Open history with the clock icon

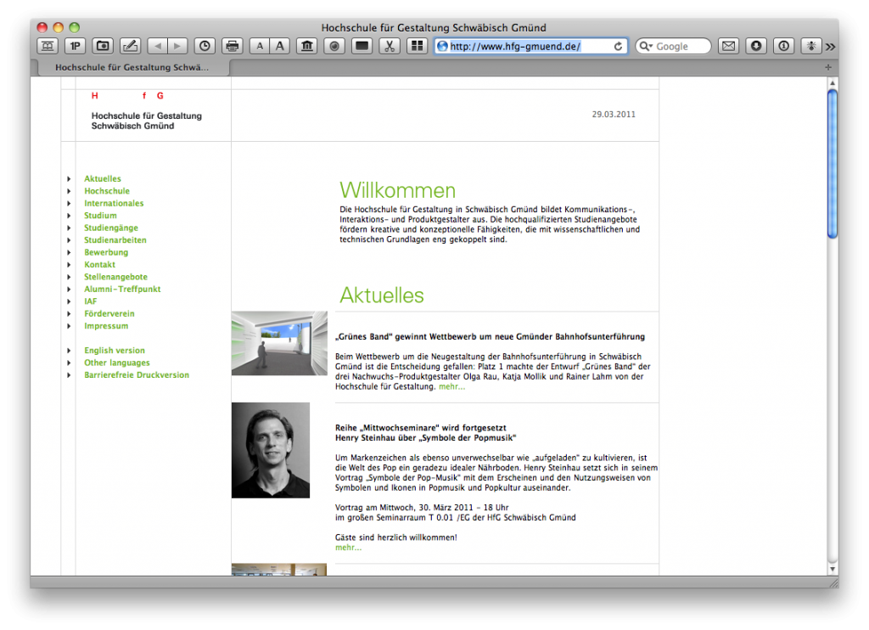click(205, 46)
